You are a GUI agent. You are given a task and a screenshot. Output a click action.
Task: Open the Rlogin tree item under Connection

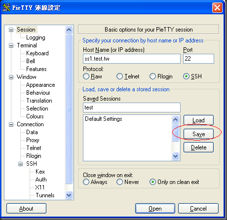pyautogui.click(x=34, y=156)
